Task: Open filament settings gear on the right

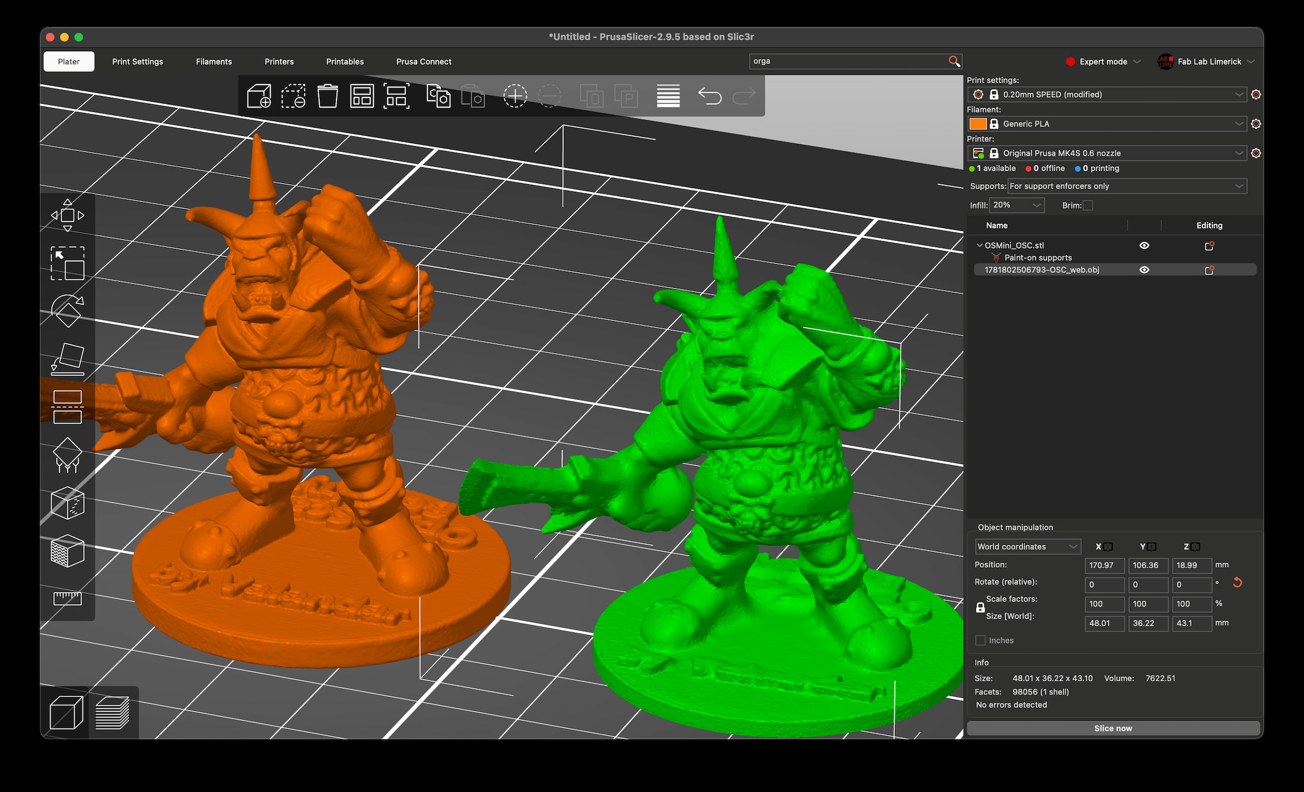Action: point(1256,124)
